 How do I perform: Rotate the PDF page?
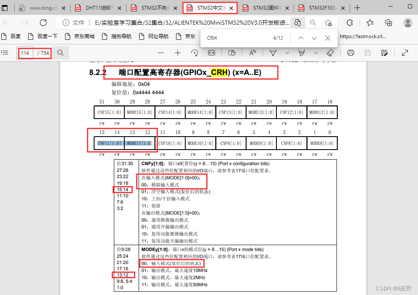(x=195, y=53)
